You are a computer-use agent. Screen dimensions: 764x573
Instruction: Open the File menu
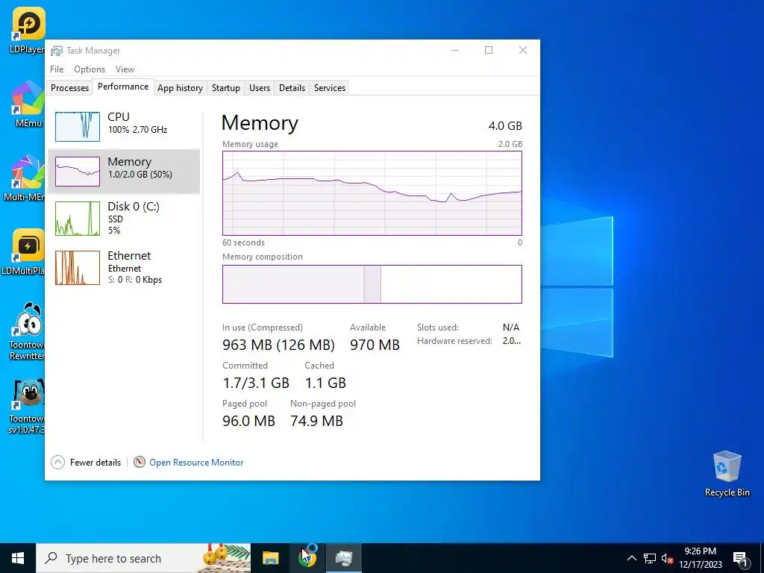point(57,69)
